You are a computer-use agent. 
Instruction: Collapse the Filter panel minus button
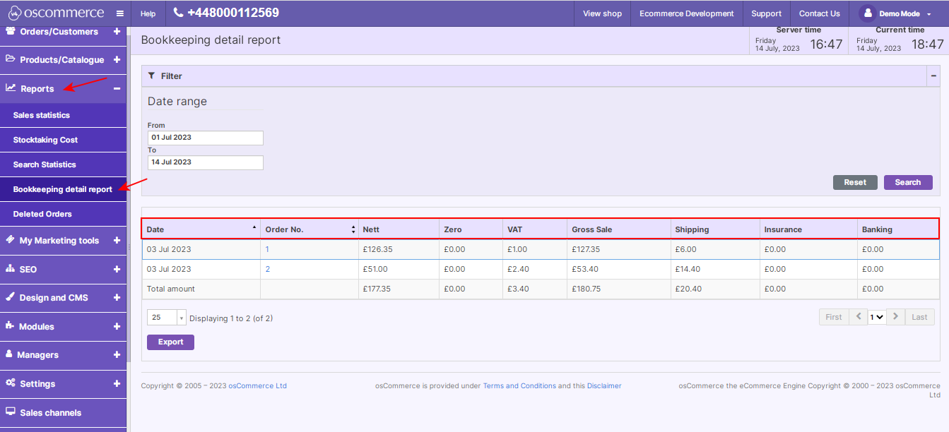pos(933,76)
